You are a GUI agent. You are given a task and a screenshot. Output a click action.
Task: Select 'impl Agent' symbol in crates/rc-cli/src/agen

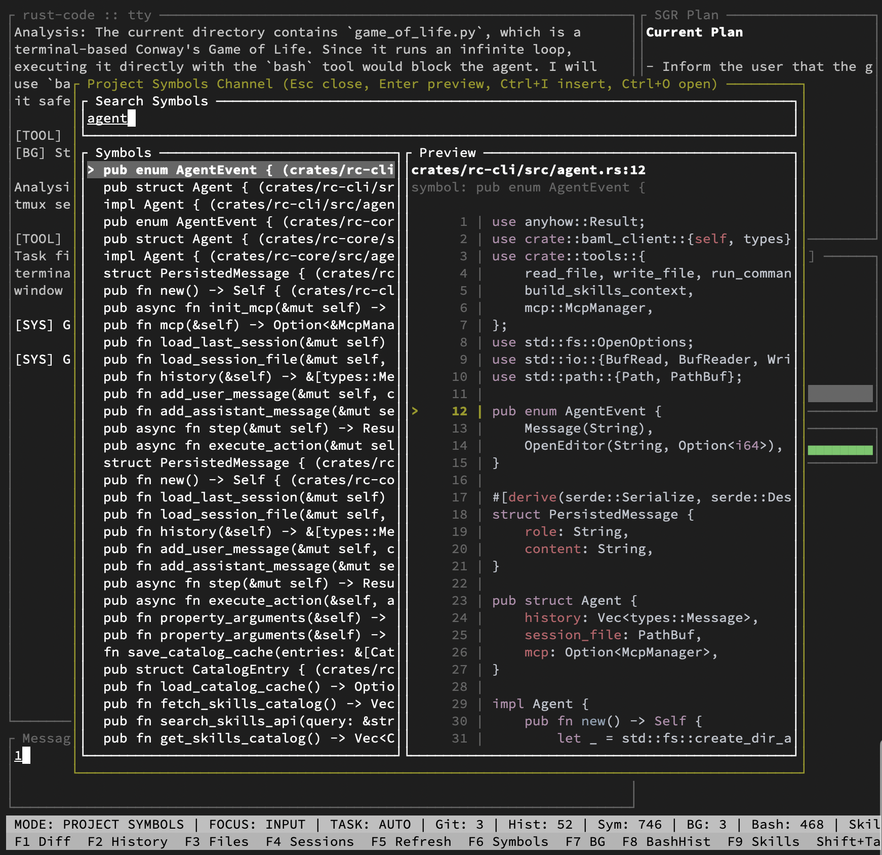tap(241, 205)
